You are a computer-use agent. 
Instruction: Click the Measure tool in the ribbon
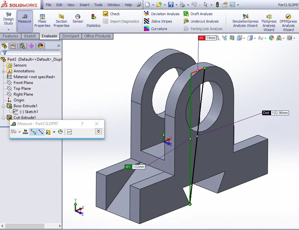25,21
